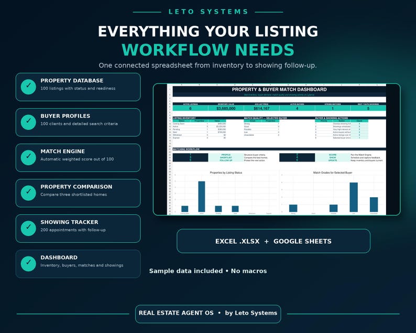Click '200 appointments with follow-up' text
This screenshot has height=333, width=416.
(x=73, y=230)
